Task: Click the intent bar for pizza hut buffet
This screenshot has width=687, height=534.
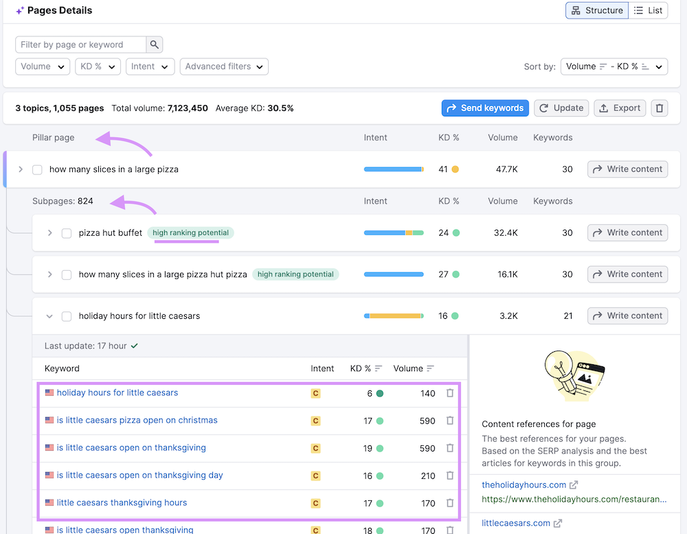Action: [x=394, y=233]
